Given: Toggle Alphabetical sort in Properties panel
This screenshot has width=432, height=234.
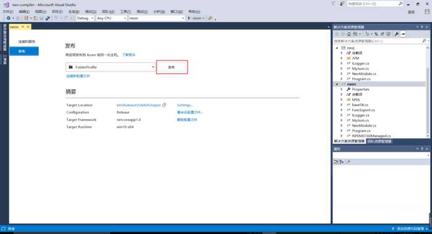Looking at the screenshot, I should [x=341, y=162].
